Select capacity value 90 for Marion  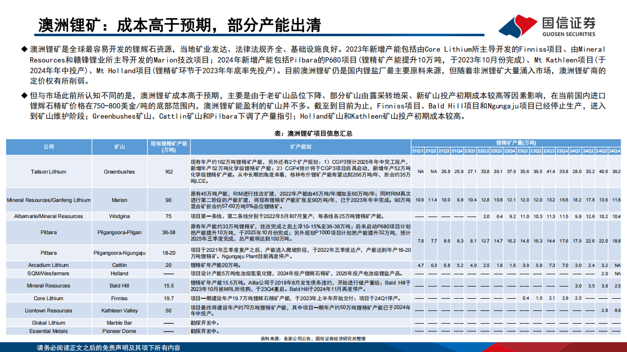(169, 200)
